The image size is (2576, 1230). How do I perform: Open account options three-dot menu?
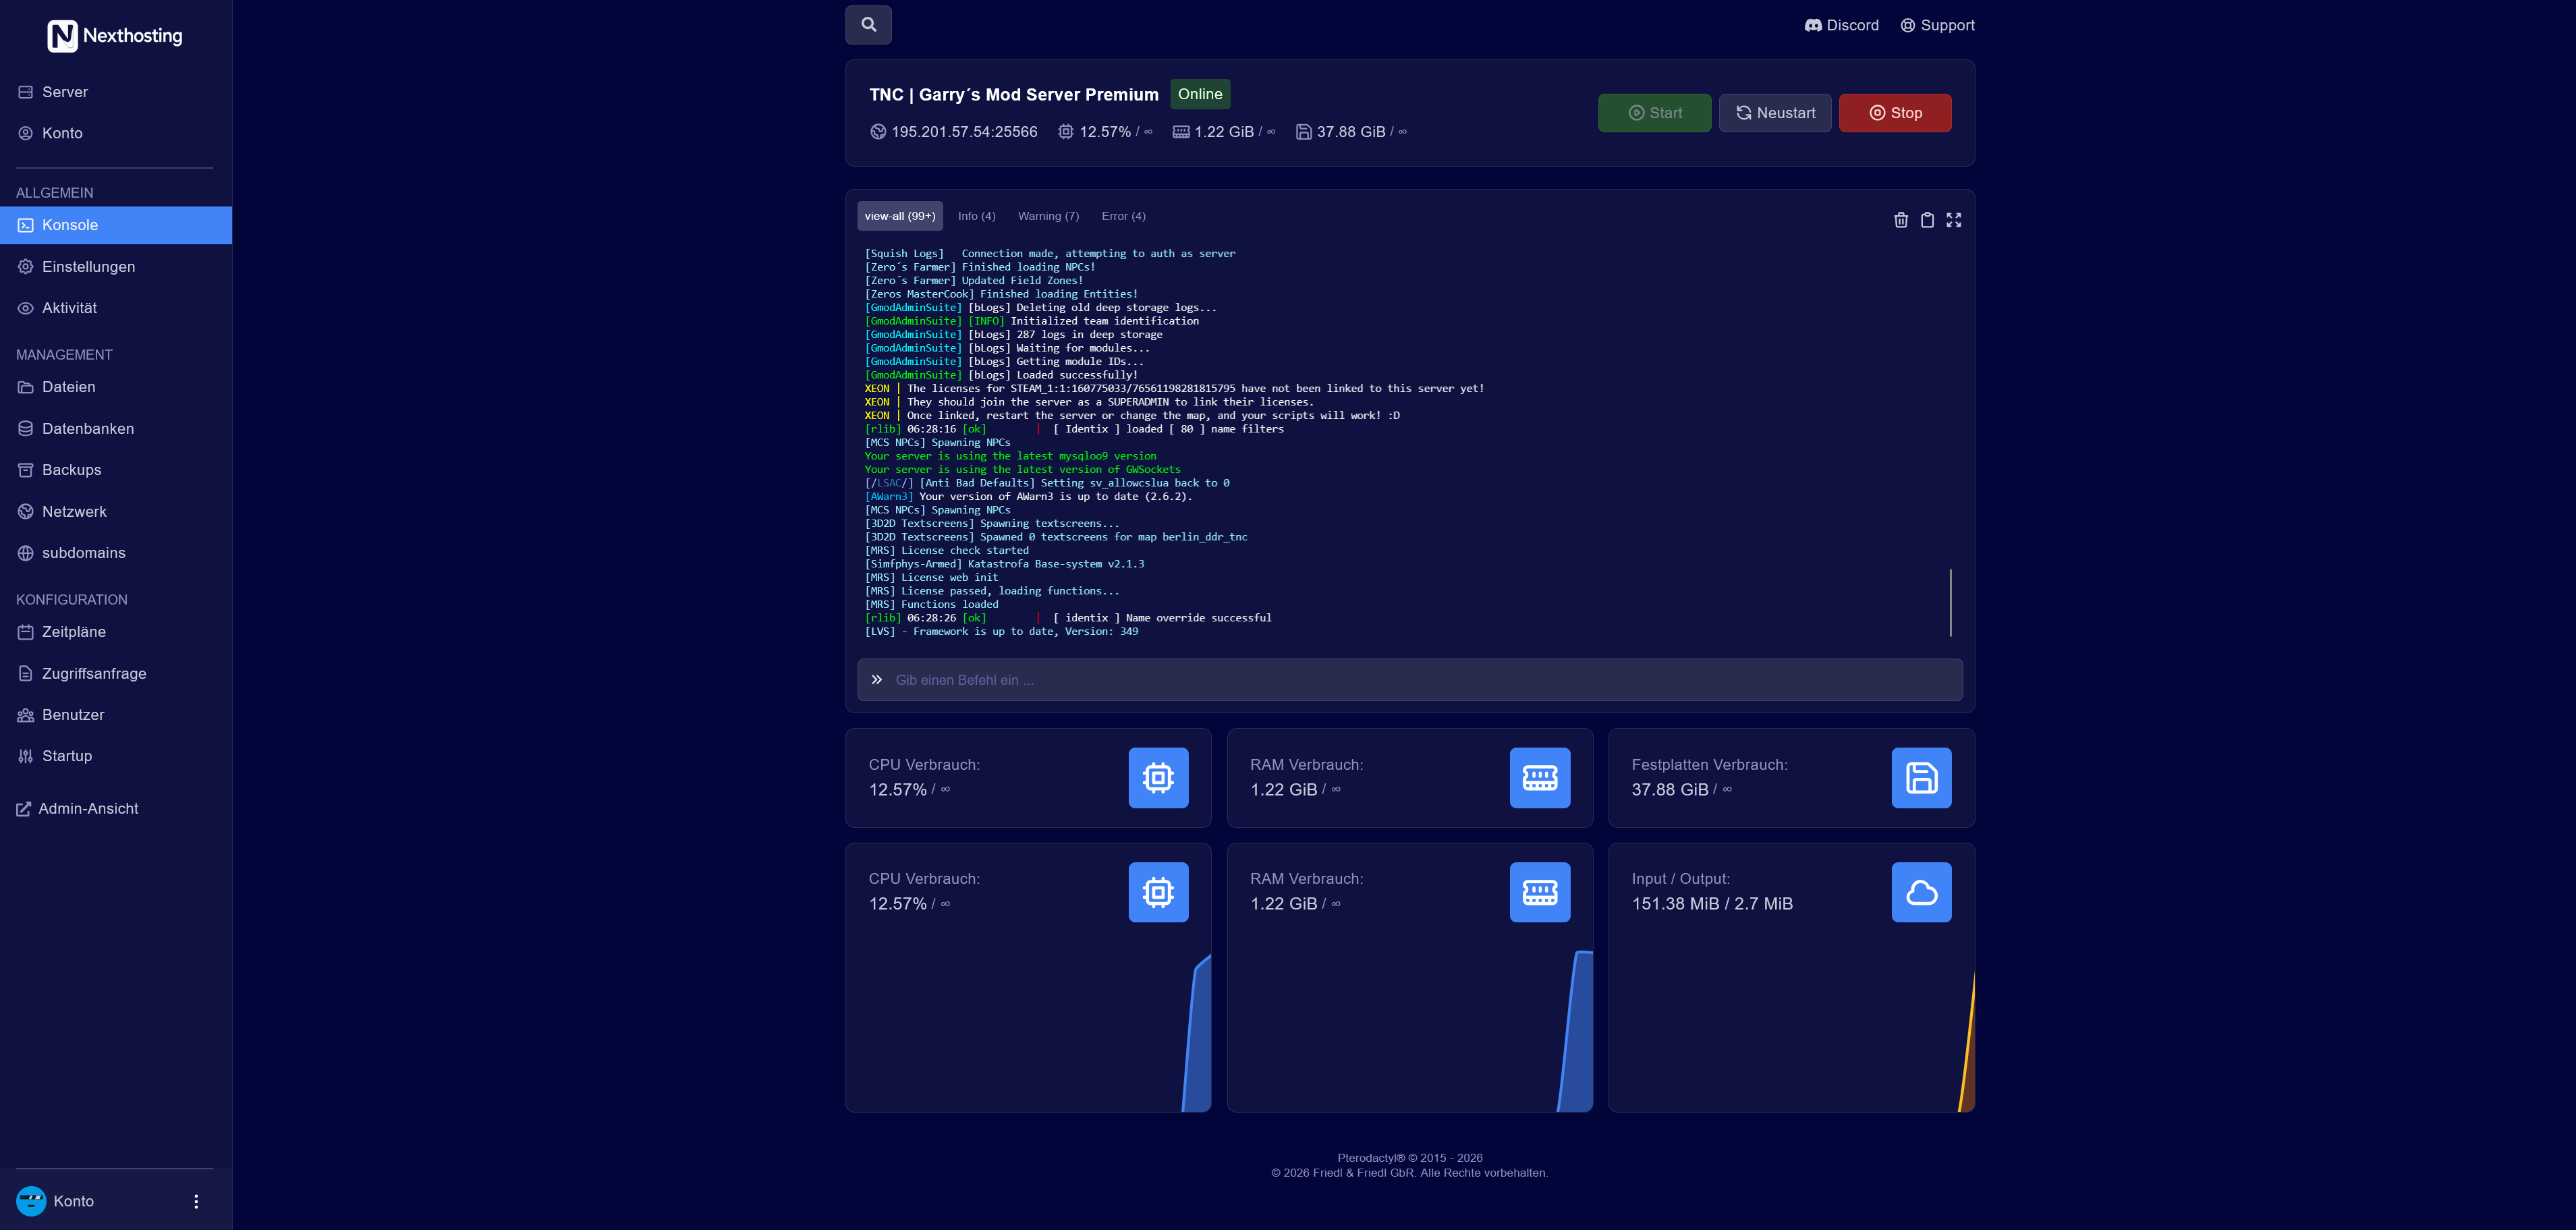click(196, 1201)
